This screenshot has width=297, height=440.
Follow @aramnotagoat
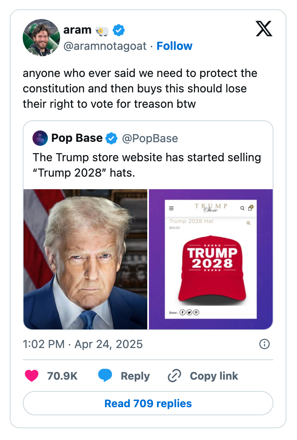(174, 46)
